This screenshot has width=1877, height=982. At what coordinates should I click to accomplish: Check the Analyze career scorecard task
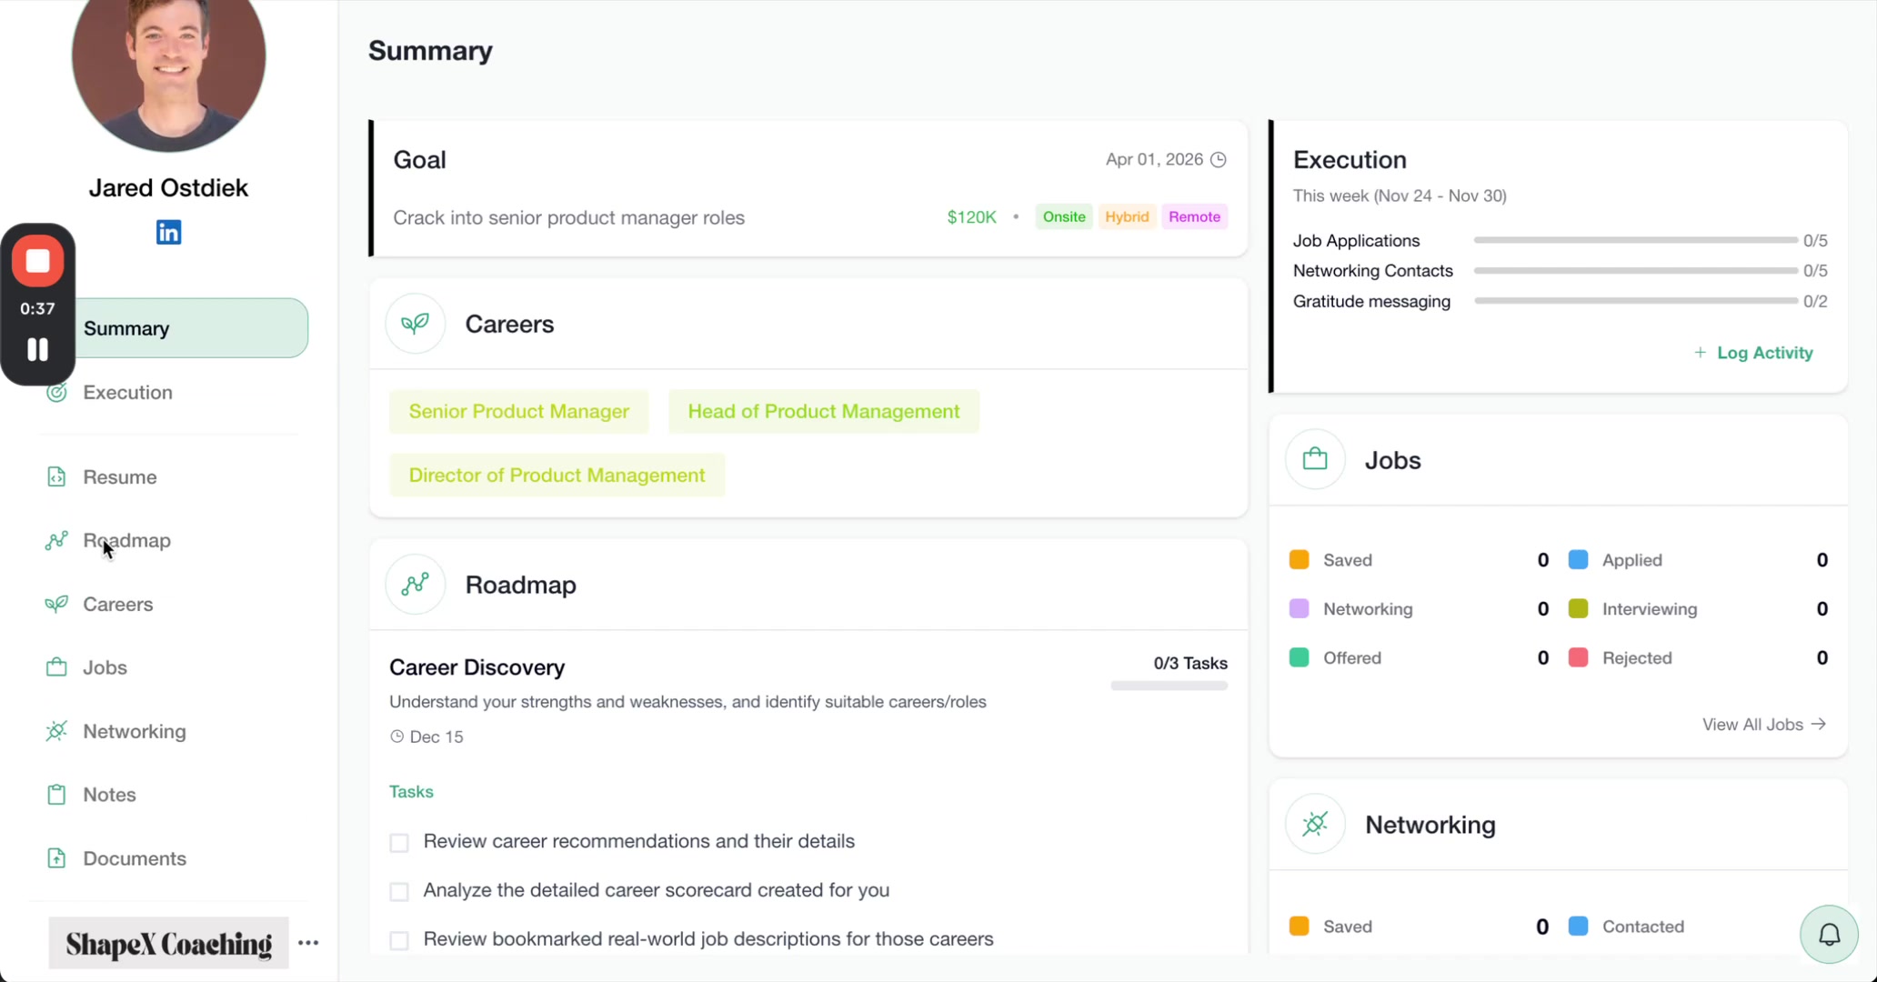(398, 891)
